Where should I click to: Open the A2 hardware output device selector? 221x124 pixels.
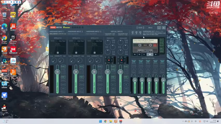click(136, 33)
